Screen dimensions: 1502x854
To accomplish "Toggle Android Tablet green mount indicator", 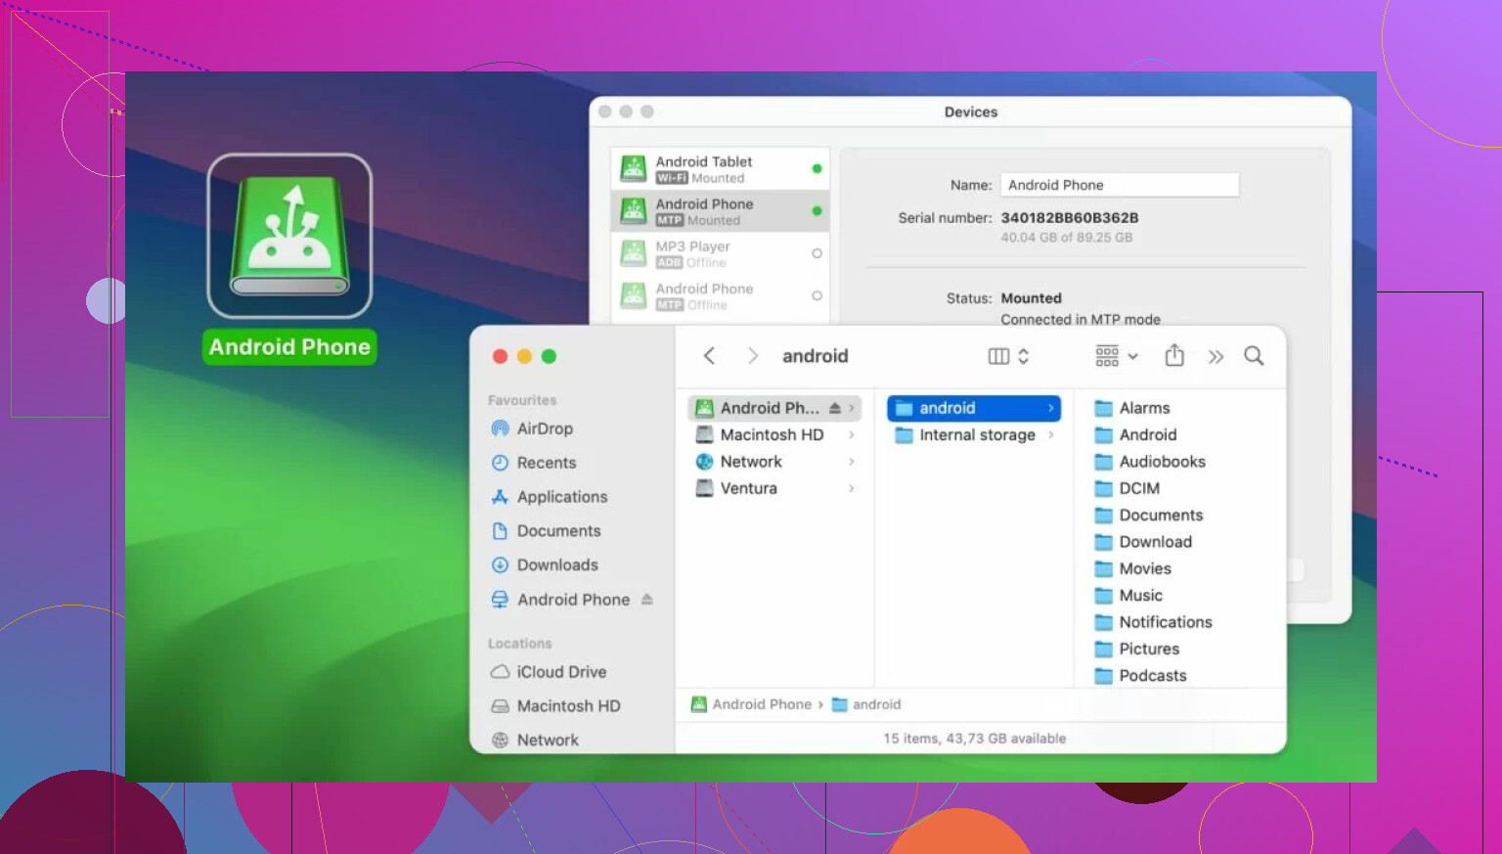I will [x=817, y=168].
